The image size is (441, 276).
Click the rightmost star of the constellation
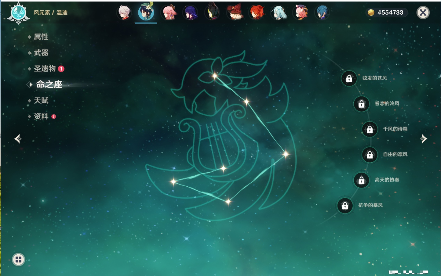coord(286,154)
